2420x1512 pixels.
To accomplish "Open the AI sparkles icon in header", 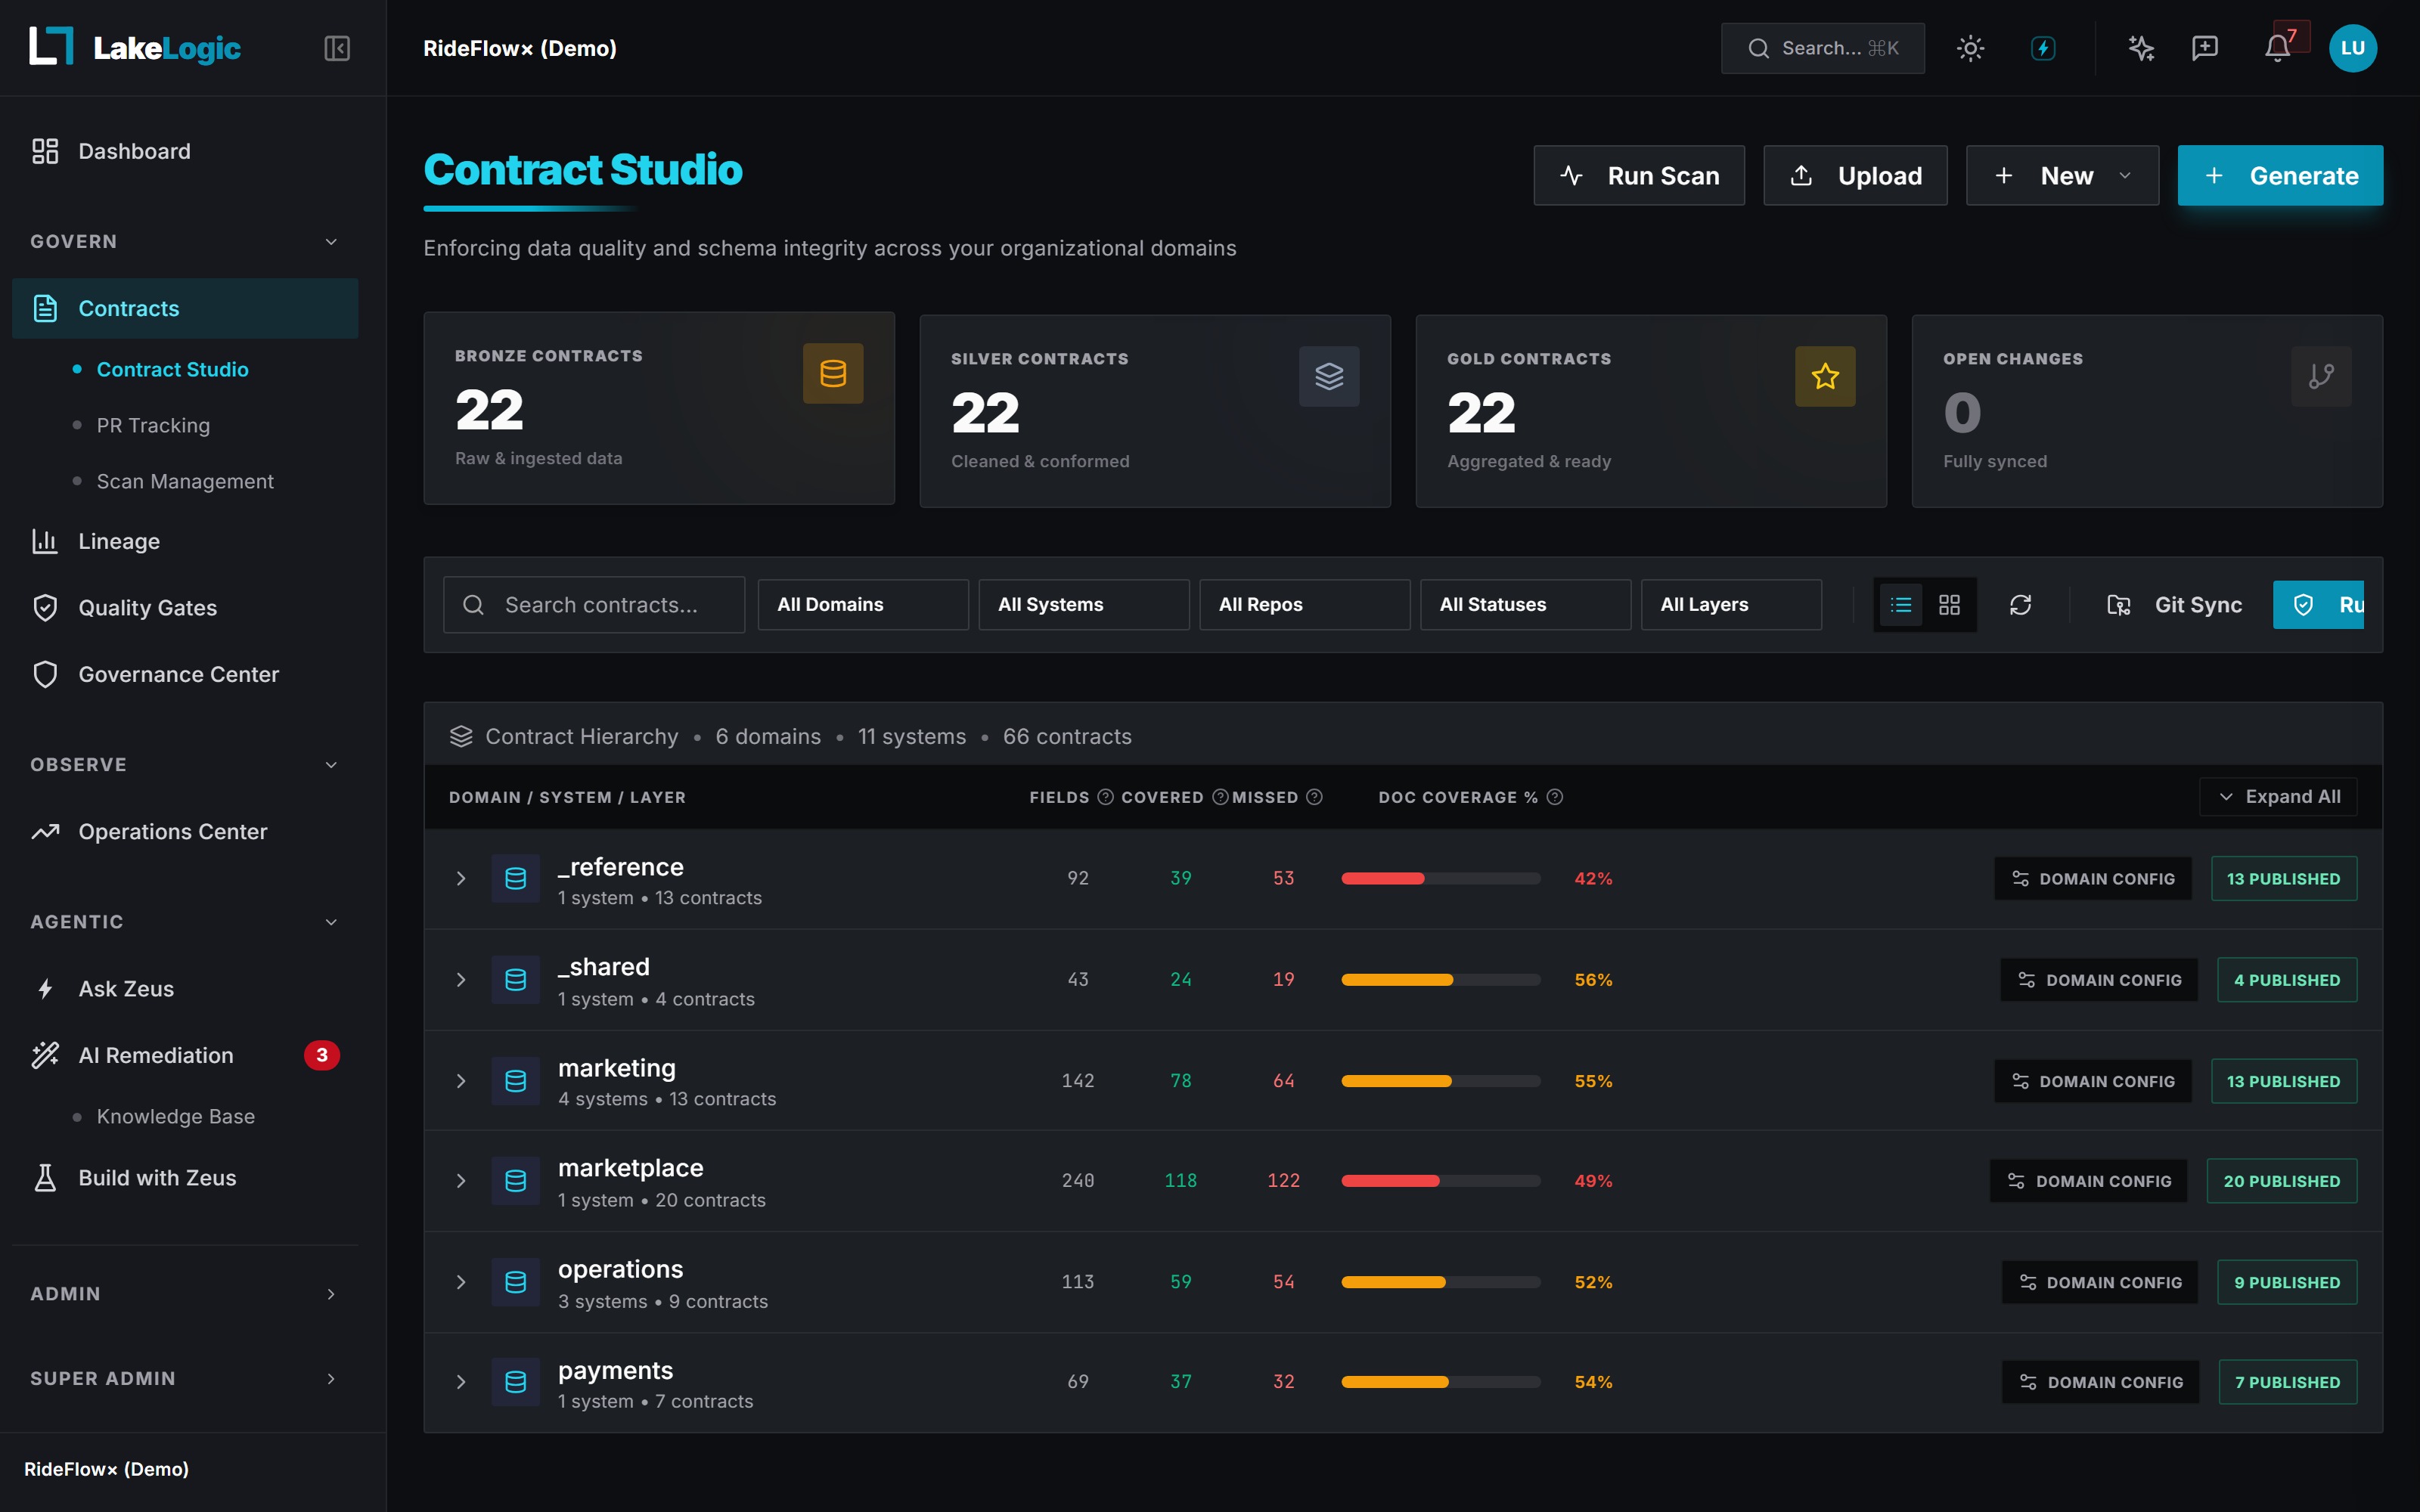I will (x=2140, y=48).
